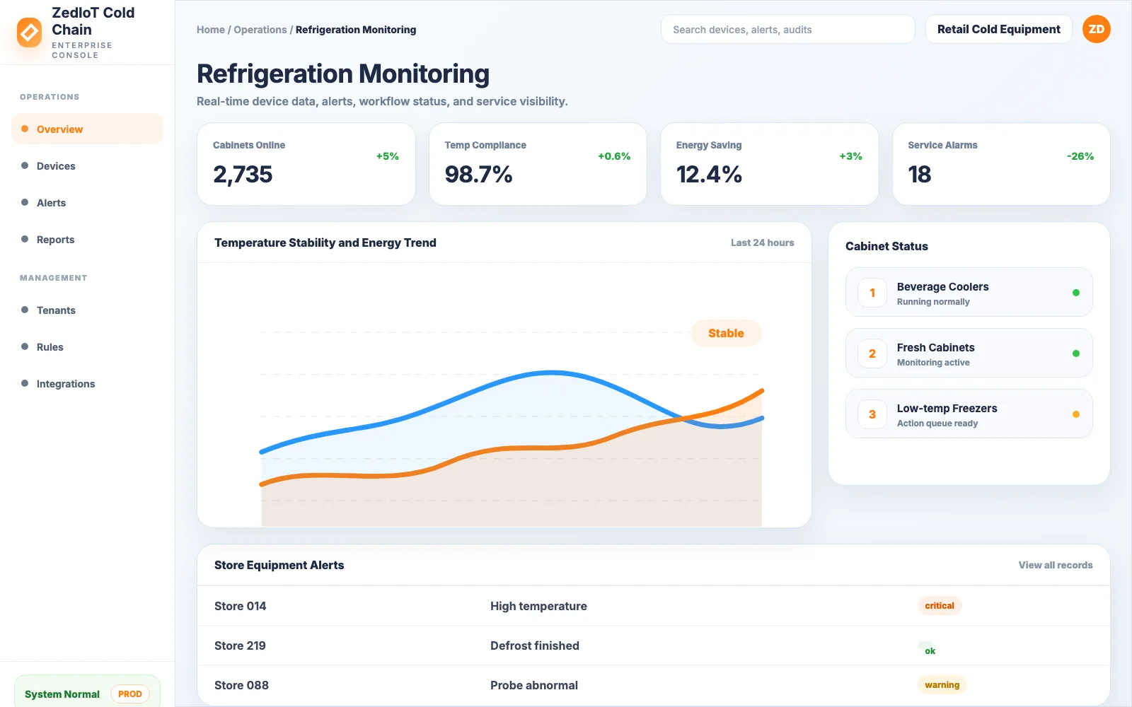Click the orange status dot for Low-temp Freezers
The width and height of the screenshot is (1132, 707).
(1076, 414)
